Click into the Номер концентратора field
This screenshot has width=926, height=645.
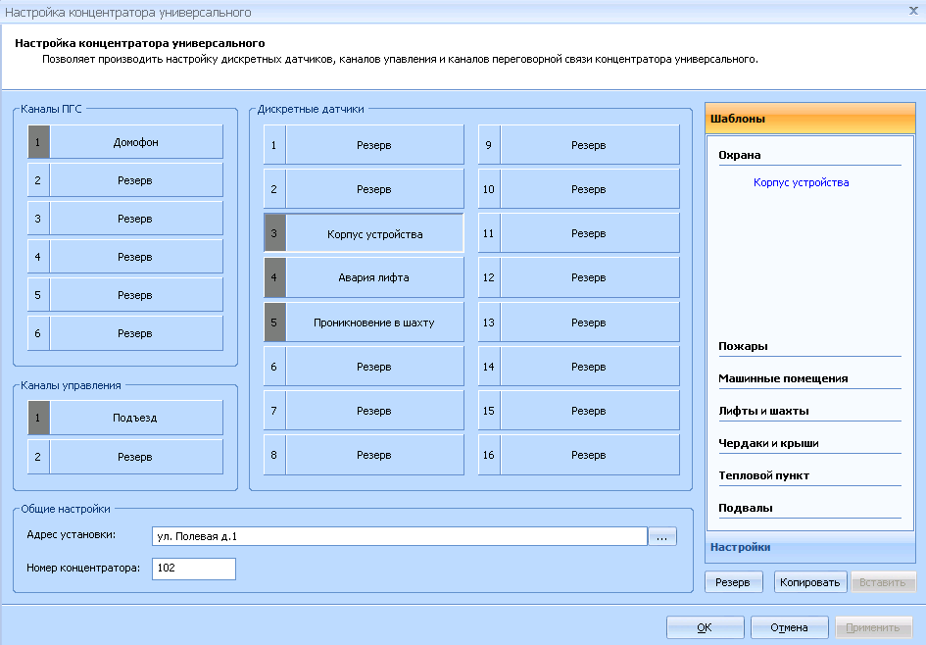click(194, 569)
